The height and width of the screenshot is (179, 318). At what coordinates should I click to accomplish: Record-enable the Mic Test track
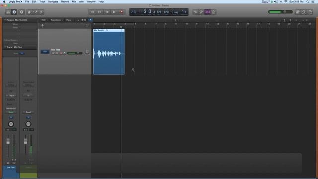click(x=61, y=53)
